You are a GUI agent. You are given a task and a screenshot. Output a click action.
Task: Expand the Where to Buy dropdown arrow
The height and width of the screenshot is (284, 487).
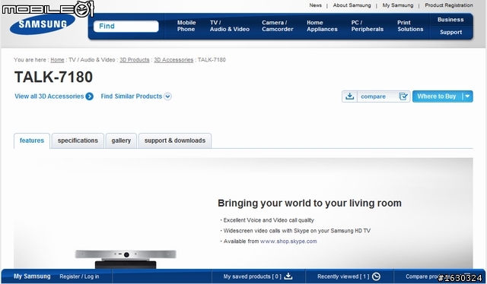(467, 96)
